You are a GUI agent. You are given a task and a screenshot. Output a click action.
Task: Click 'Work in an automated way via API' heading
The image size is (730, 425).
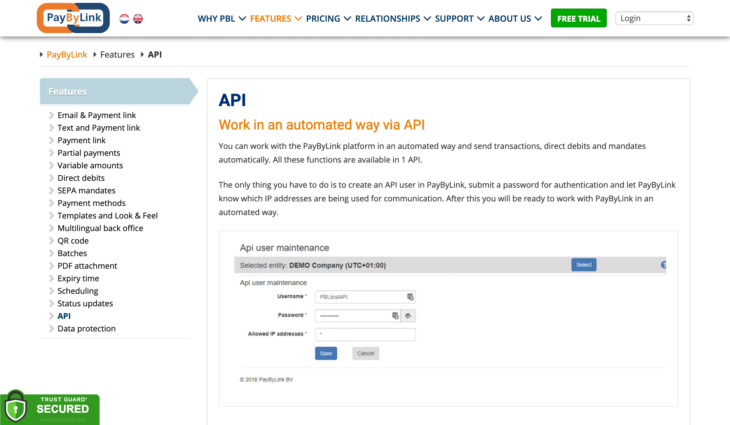[322, 125]
